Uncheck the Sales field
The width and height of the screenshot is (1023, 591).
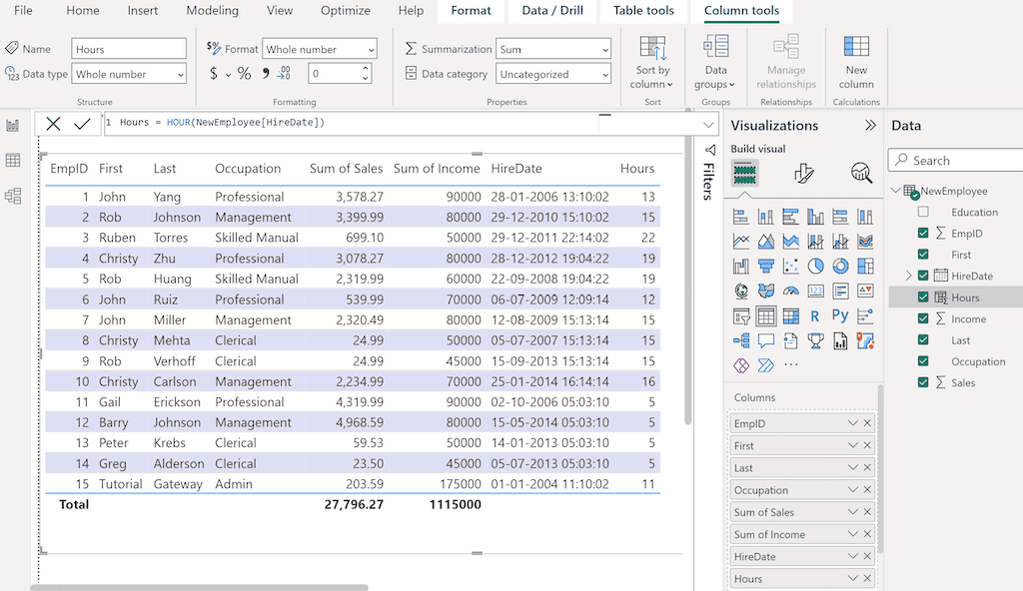922,382
